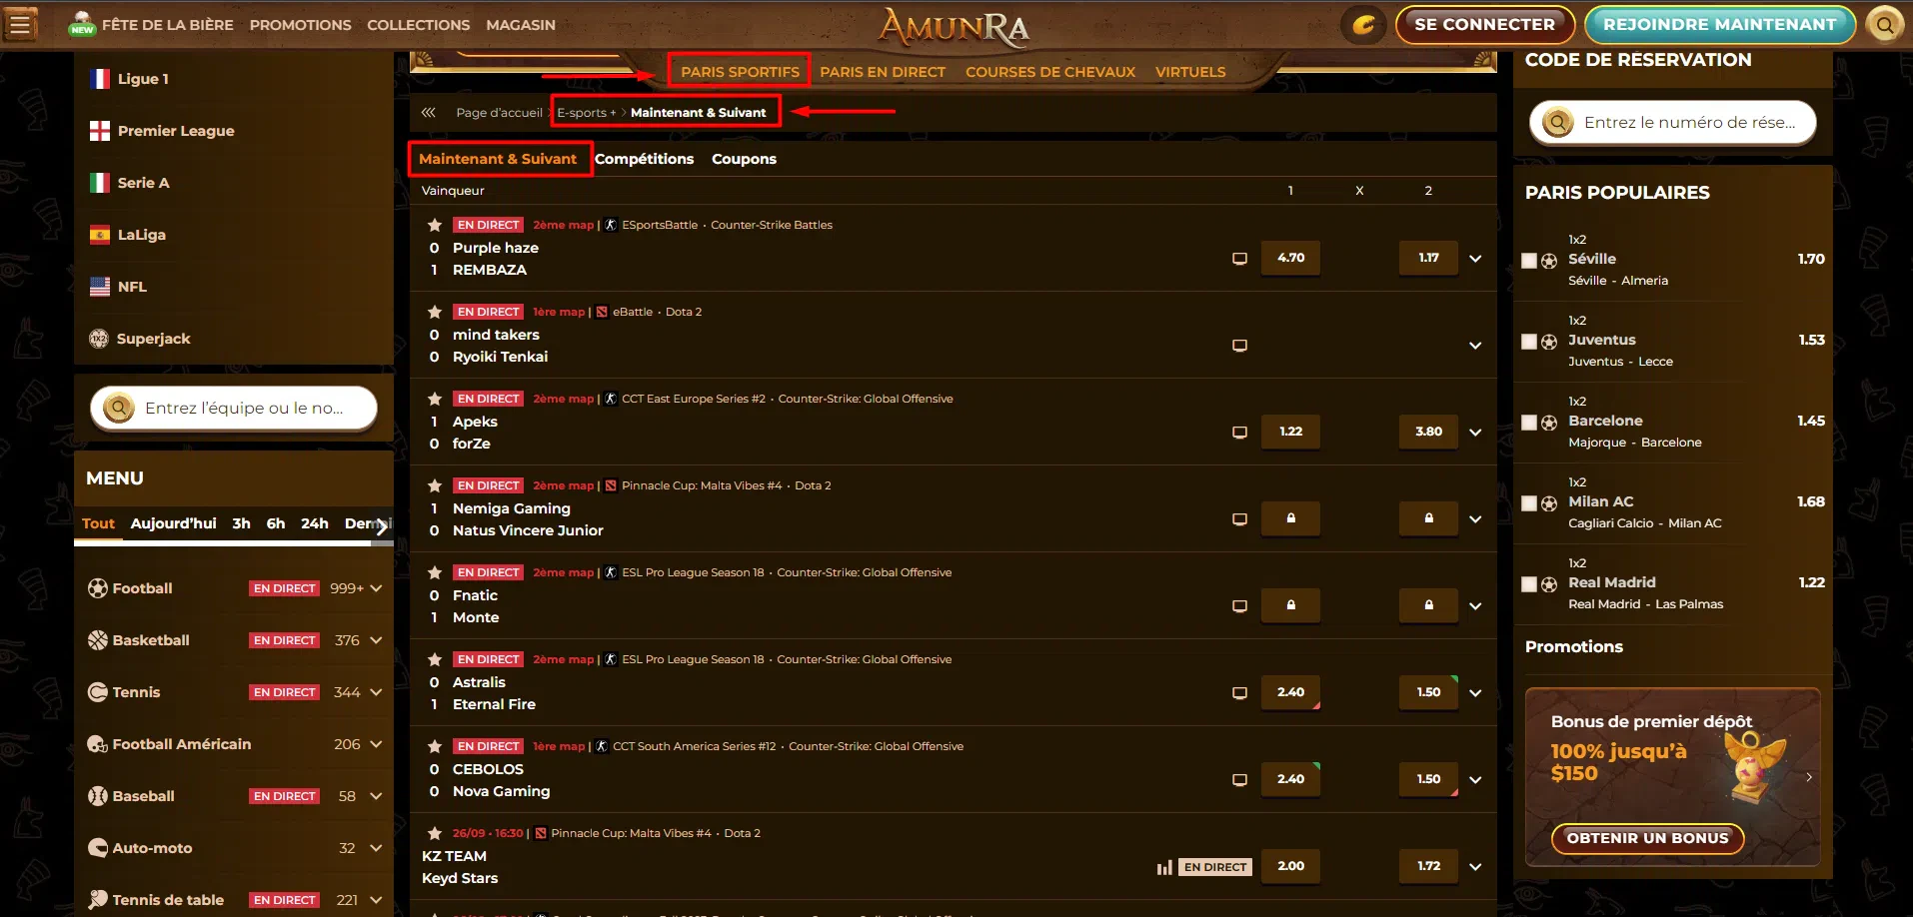The width and height of the screenshot is (1913, 917).
Task: Open live stream icon for mind takers match
Action: click(1239, 346)
